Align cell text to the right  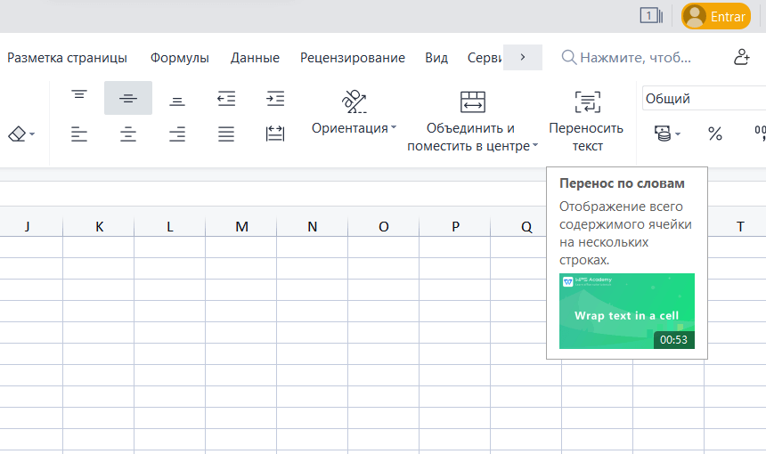coord(177,134)
